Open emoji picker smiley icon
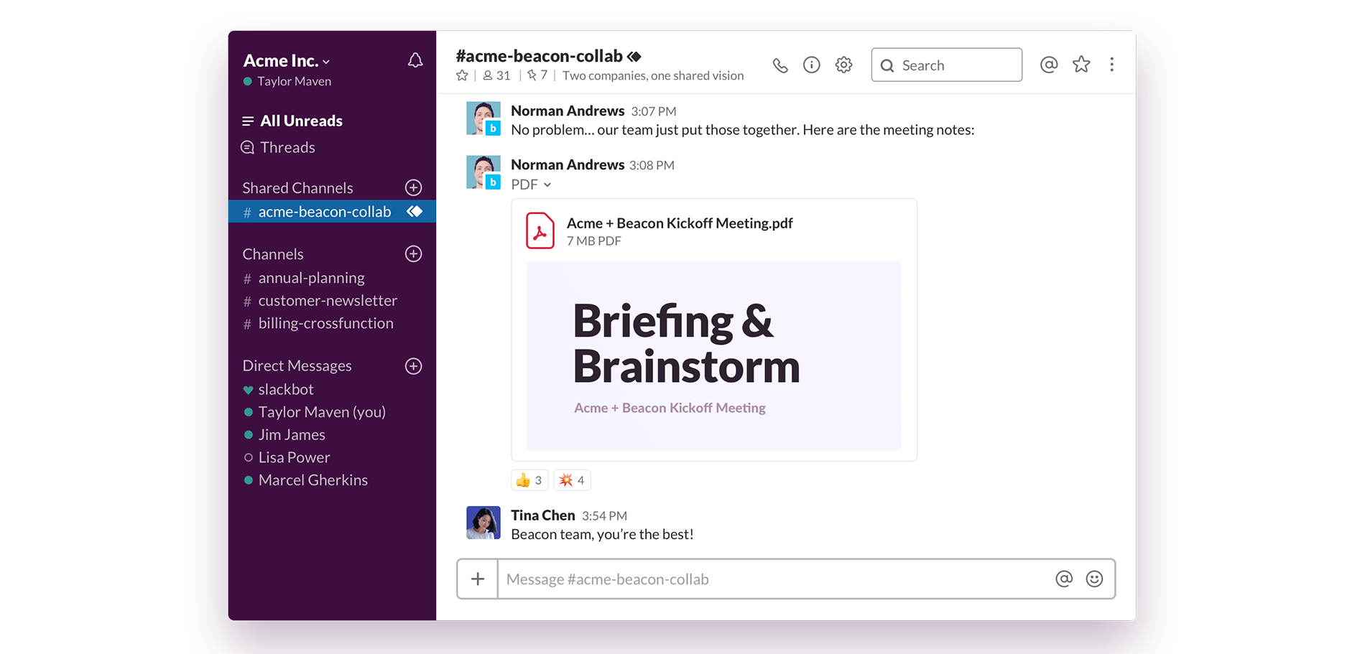The width and height of the screenshot is (1365, 654). (1094, 579)
